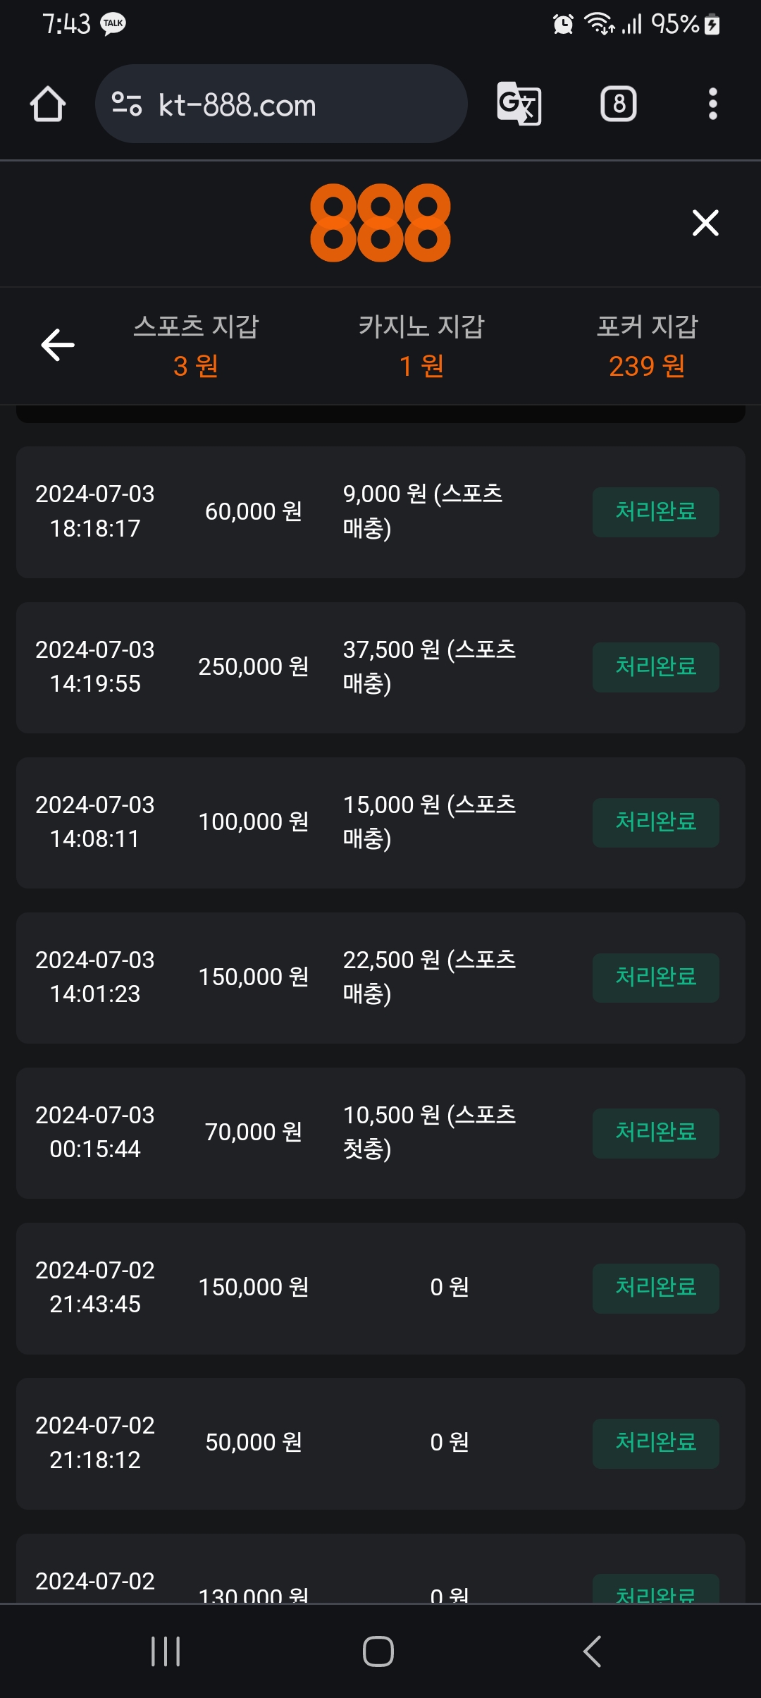
Task: Tap 처리완료 for the 70,000 원 entry
Action: (655, 1132)
